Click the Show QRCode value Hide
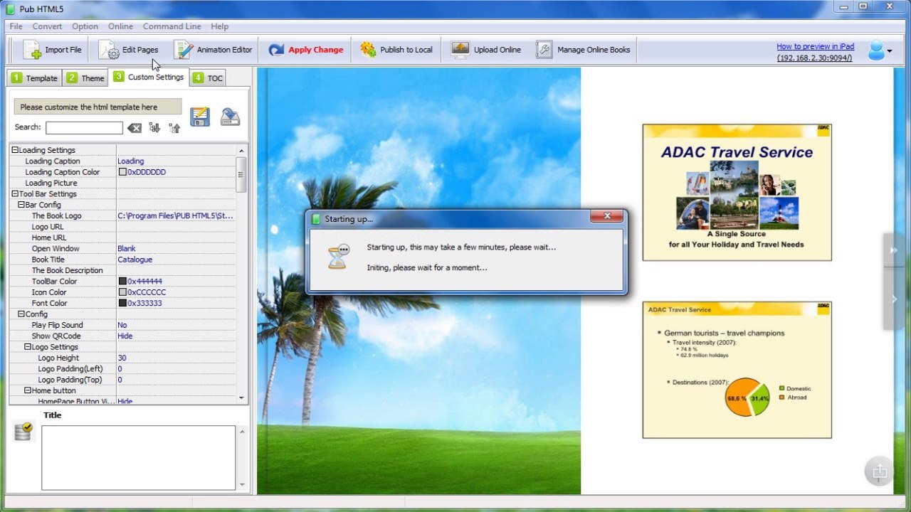This screenshot has height=512, width=911. 125,336
